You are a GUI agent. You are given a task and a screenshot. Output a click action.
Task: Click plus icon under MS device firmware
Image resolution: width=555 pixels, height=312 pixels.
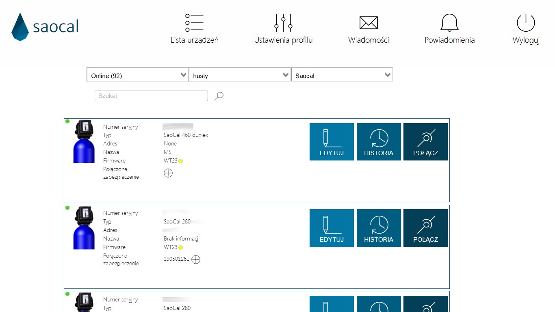pyautogui.click(x=168, y=173)
